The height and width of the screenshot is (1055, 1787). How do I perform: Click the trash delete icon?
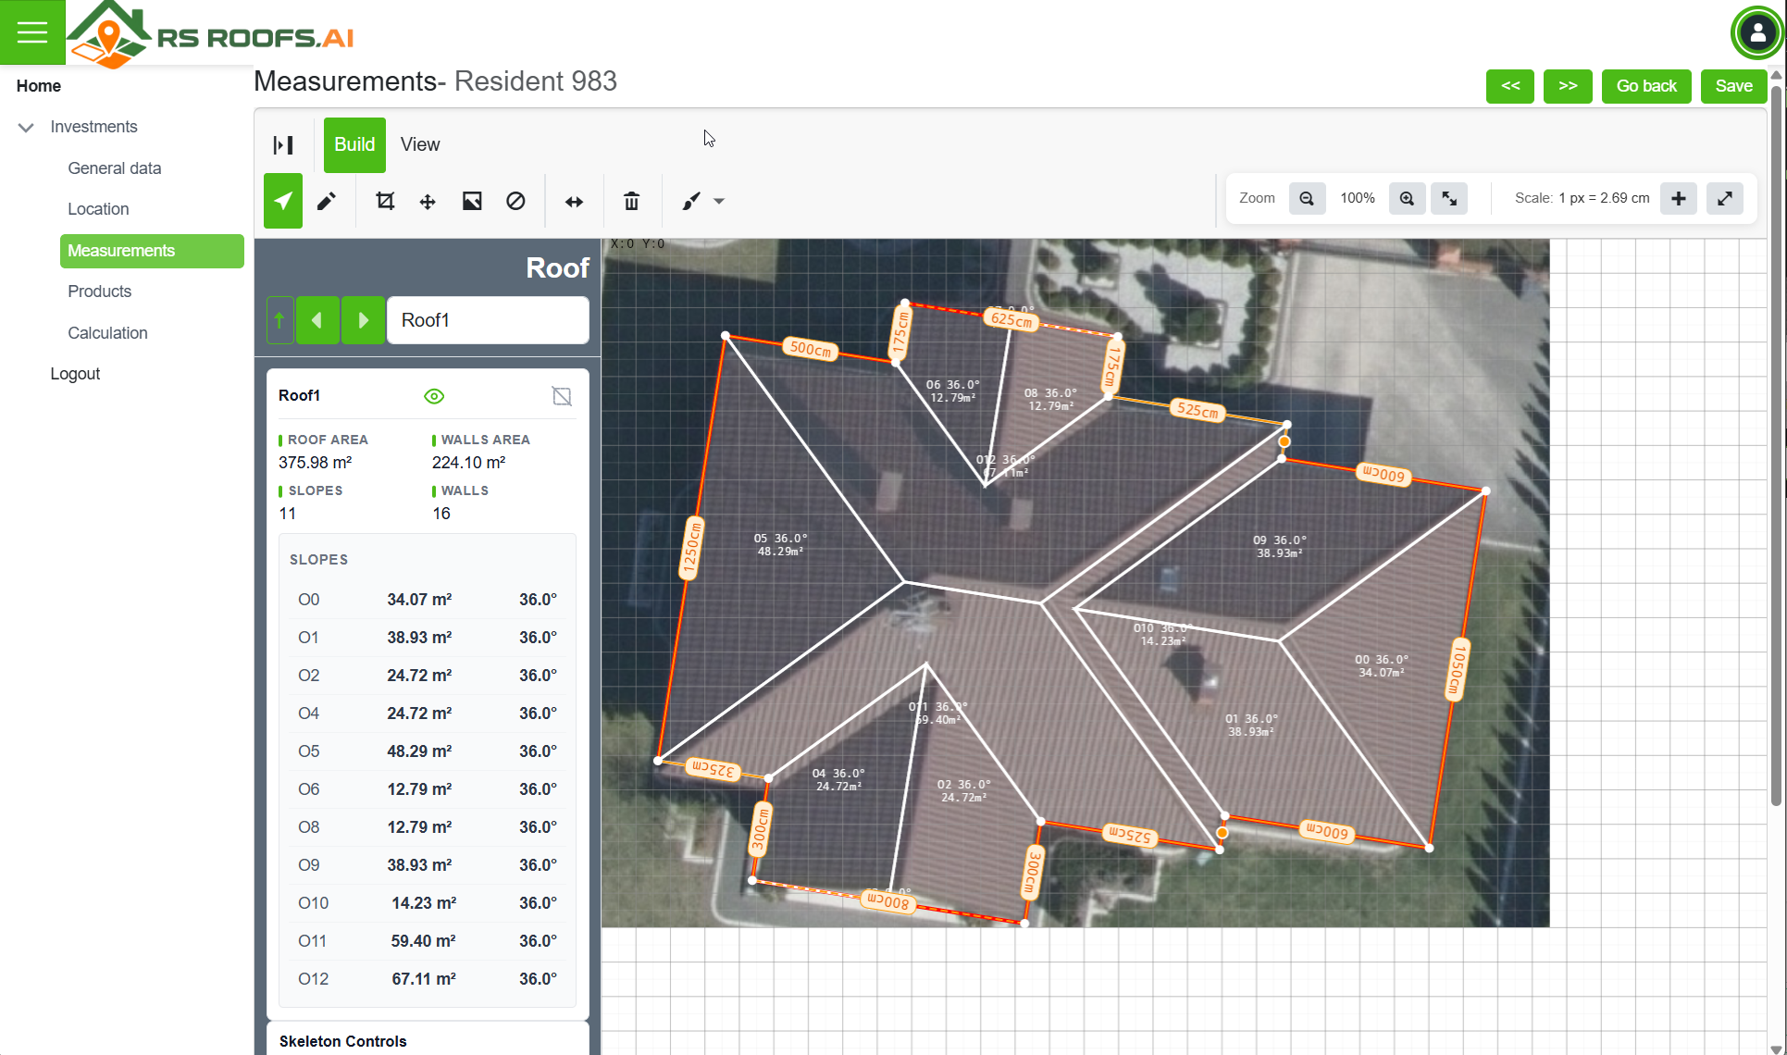pyautogui.click(x=631, y=201)
